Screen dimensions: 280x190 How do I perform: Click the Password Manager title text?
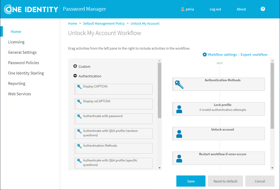tap(84, 9)
